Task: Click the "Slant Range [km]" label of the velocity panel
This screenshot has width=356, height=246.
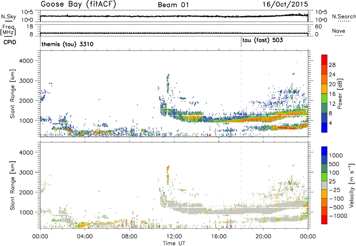Action: coord(12,185)
